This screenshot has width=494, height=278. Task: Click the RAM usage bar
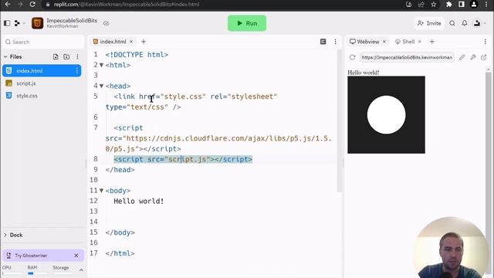37,273
